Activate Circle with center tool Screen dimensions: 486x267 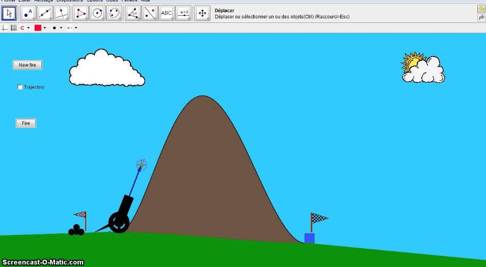coord(97,13)
